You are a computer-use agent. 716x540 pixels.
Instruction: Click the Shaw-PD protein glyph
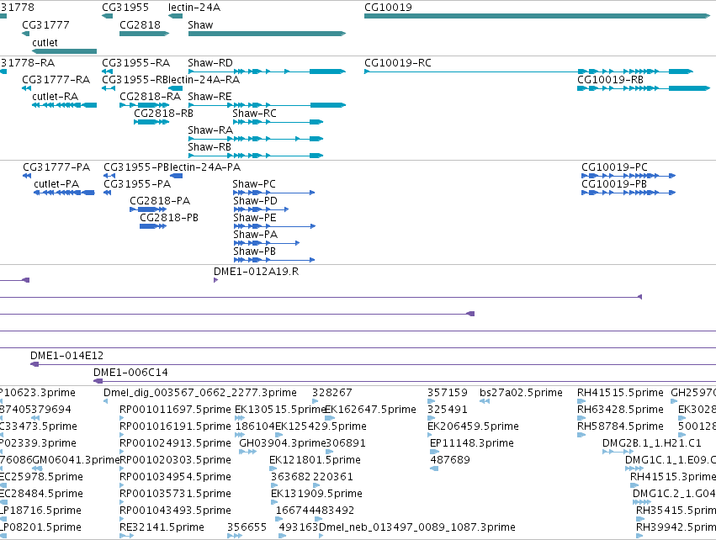261,209
